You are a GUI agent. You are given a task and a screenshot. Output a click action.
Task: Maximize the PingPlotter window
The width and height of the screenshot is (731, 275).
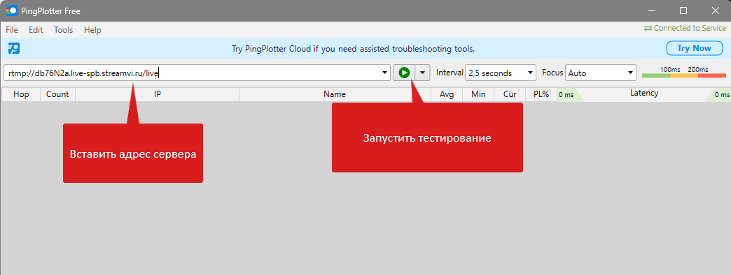click(x=683, y=10)
